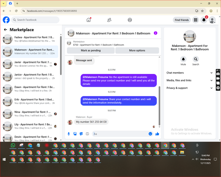Mute this conversation
Image resolution: width=221 pixels, height=177 pixels.
click(183, 59)
